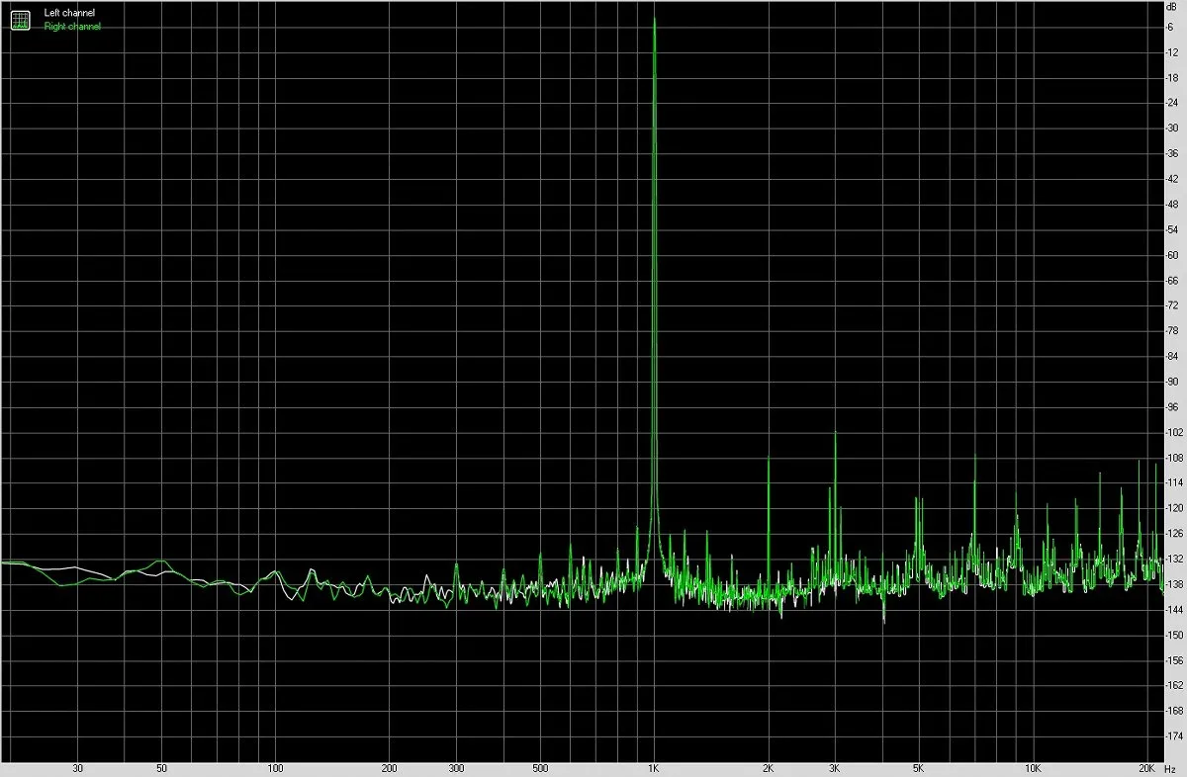Click the 'dB' unit label on the amplitude axis

[1172, 7]
